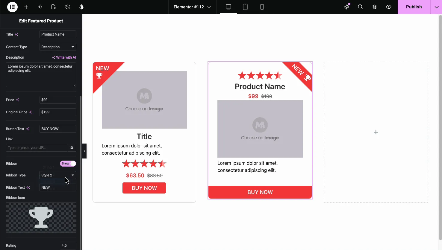Click the editor panel scrollbar
This screenshot has height=250, width=442.
tap(80, 173)
